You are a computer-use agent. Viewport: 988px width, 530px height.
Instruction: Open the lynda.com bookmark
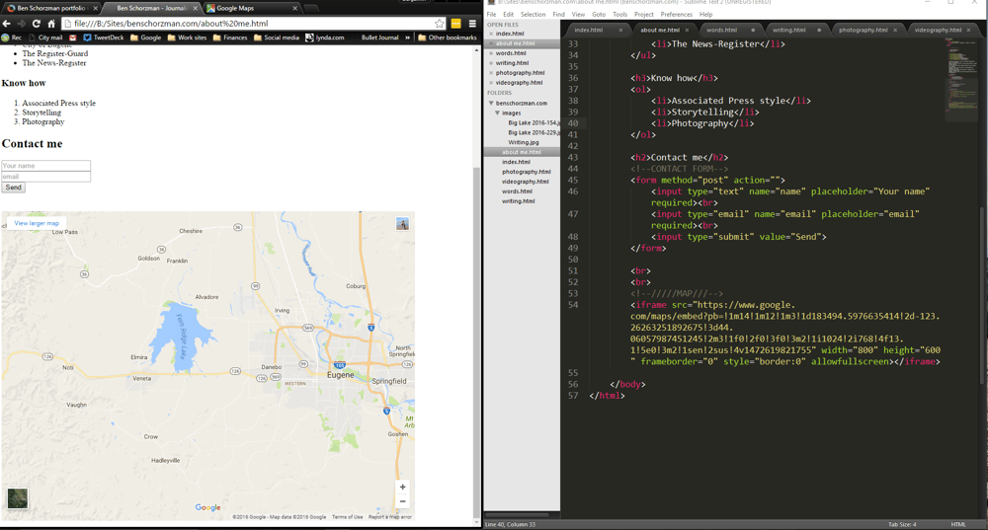[325, 38]
